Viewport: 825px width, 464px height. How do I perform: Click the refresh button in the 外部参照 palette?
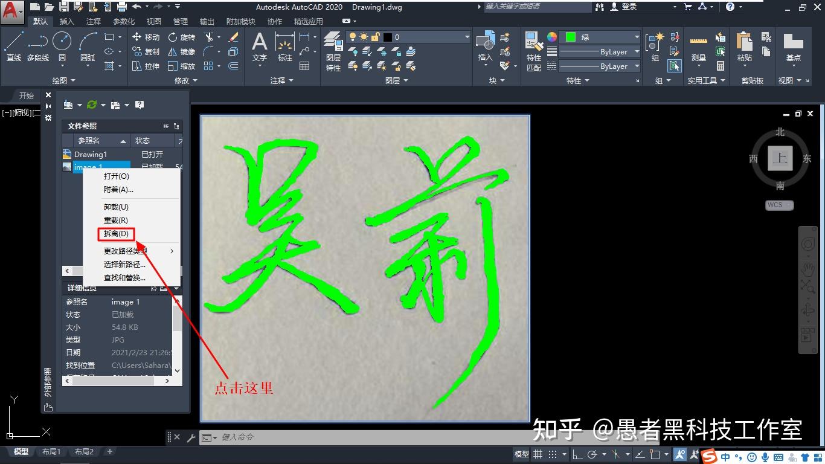[92, 104]
